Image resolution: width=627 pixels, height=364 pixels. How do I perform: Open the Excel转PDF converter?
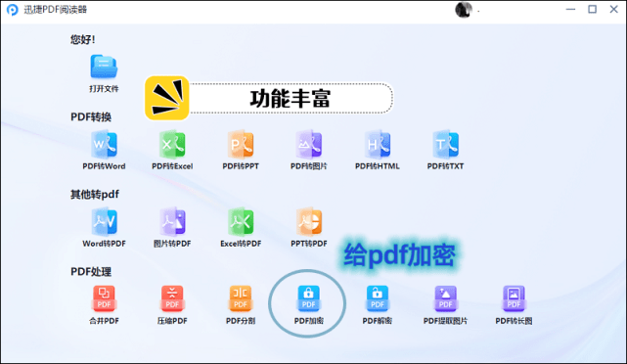pos(241,221)
